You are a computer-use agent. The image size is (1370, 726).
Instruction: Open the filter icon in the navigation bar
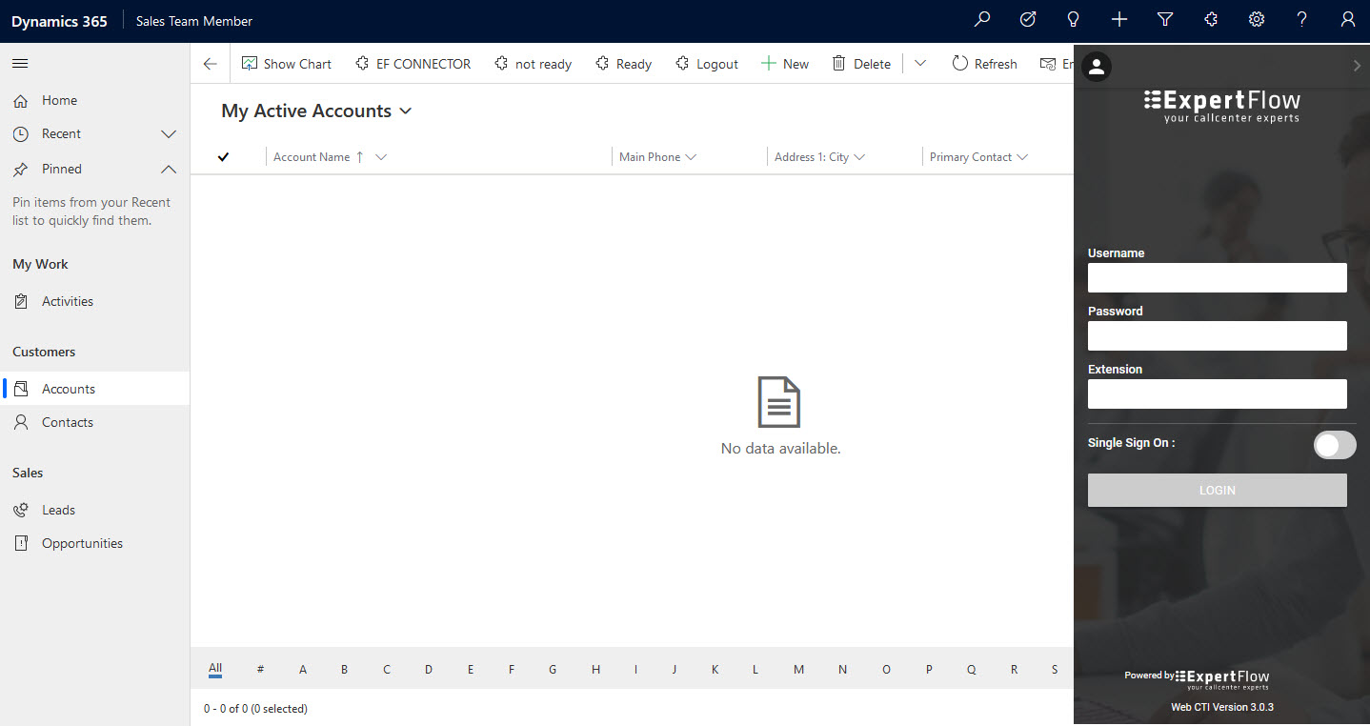pos(1164,19)
